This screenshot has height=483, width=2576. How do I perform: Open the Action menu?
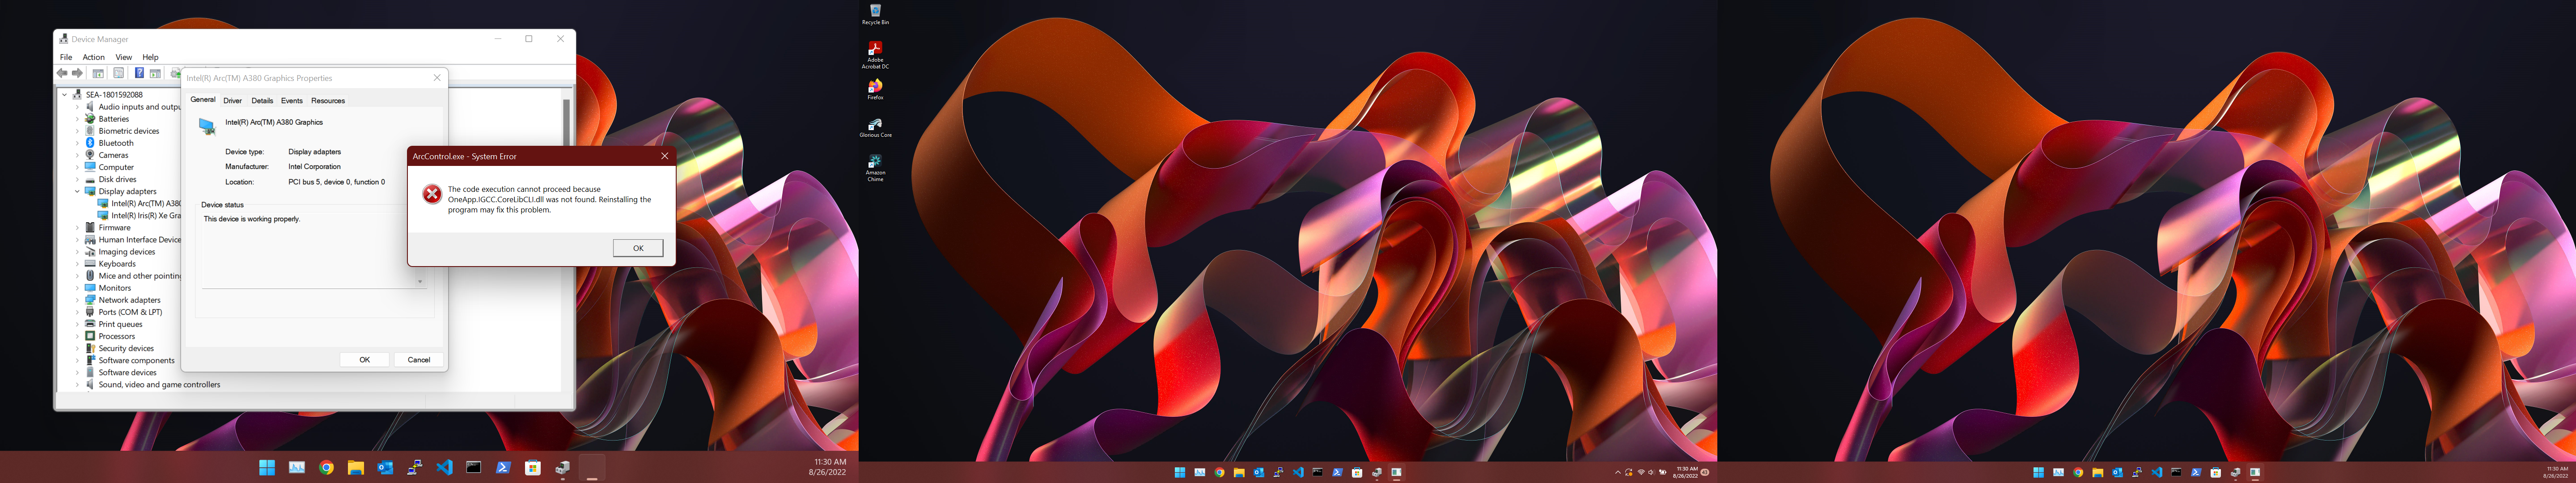point(93,57)
